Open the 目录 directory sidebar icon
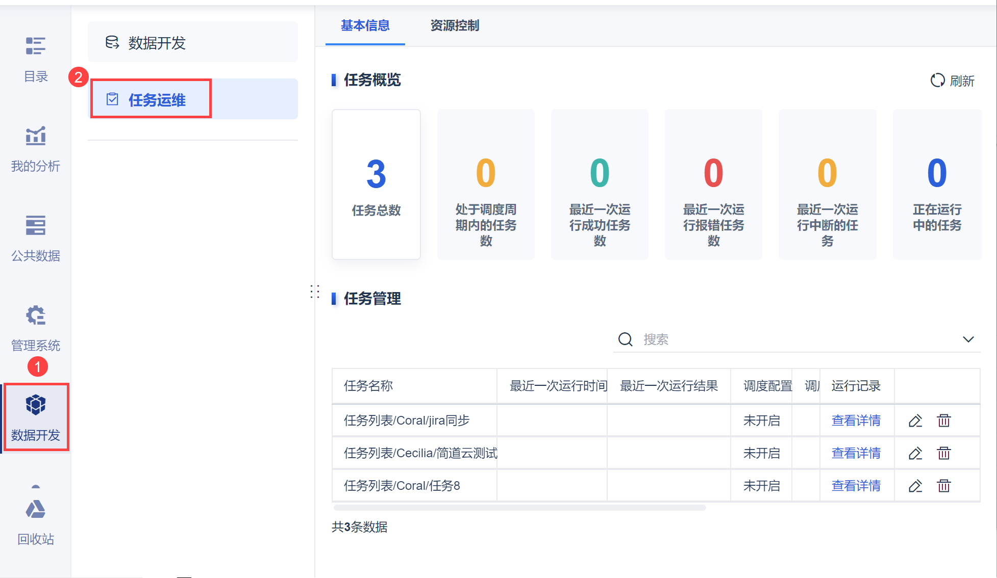The width and height of the screenshot is (997, 578). pos(35,46)
